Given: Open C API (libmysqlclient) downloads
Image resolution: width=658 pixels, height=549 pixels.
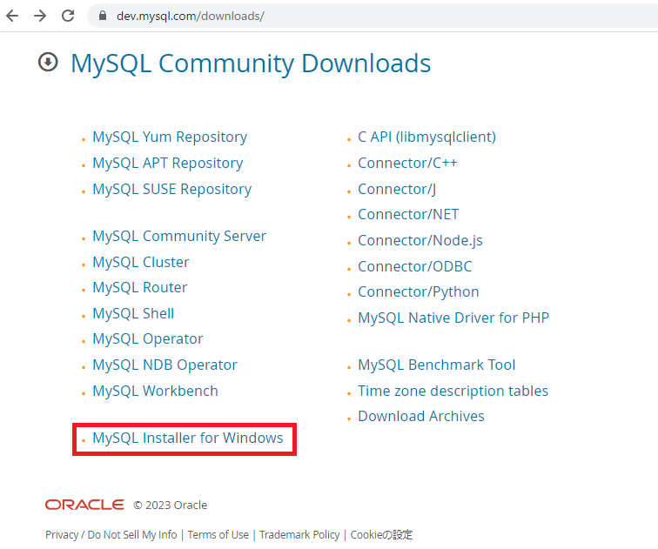Looking at the screenshot, I should coord(426,137).
